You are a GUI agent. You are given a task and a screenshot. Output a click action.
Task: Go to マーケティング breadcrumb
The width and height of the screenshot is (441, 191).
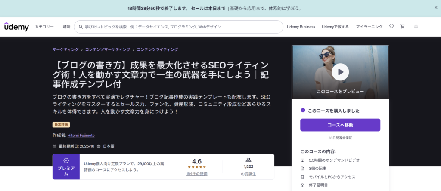[65, 49]
